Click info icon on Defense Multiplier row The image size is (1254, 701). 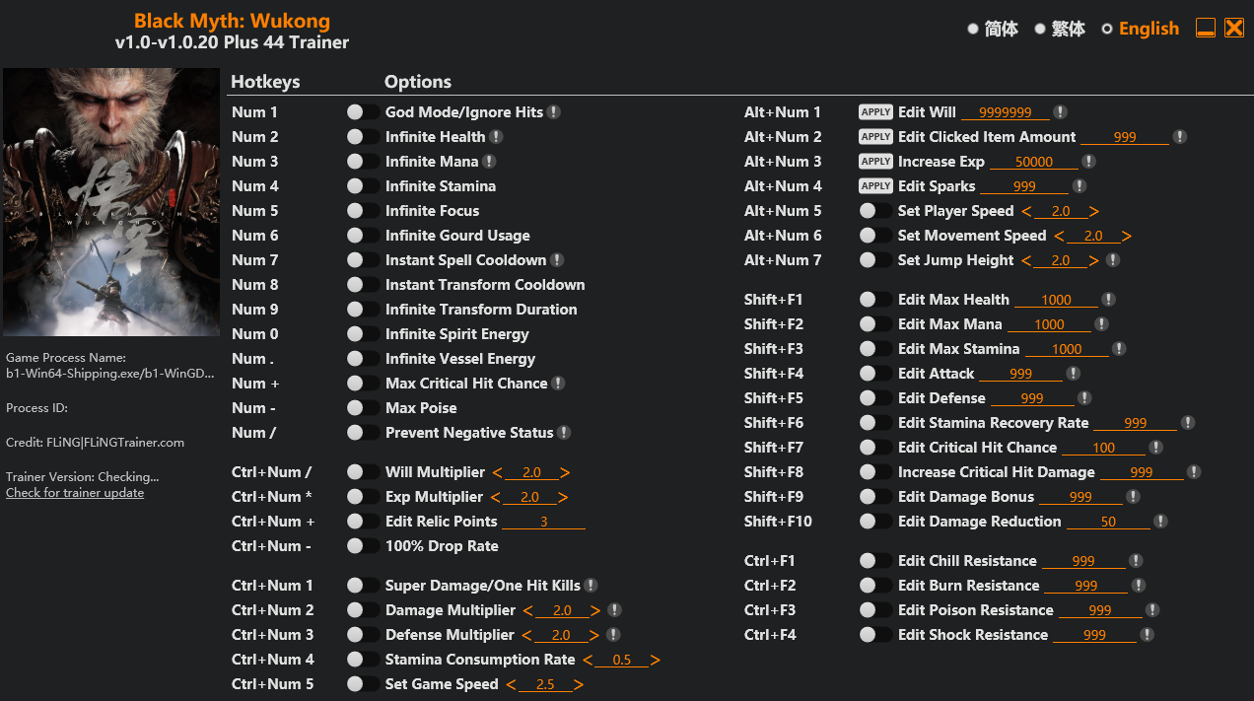[613, 635]
